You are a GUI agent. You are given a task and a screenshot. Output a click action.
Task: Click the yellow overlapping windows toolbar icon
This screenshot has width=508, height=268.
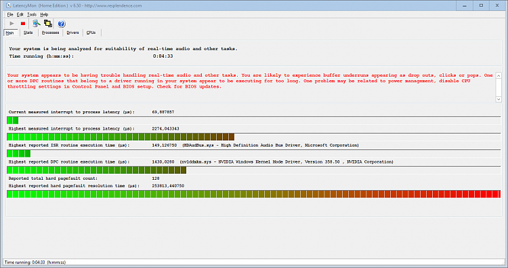click(48, 23)
